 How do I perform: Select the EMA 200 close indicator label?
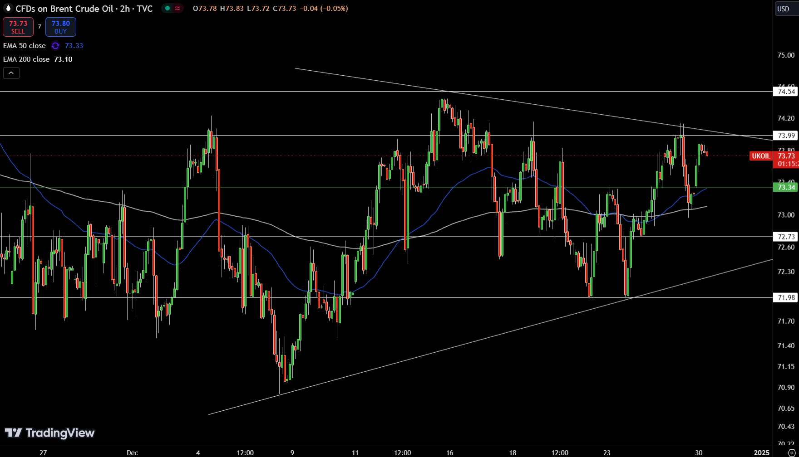tap(26, 59)
